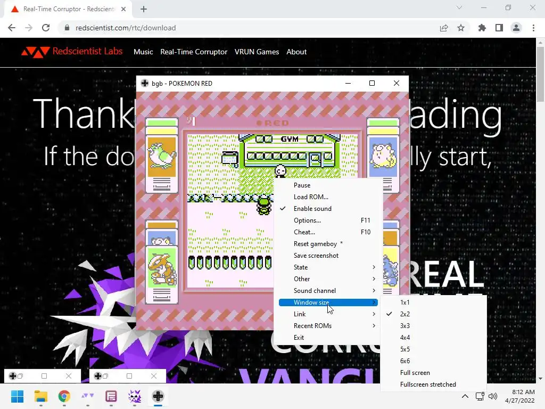The width and height of the screenshot is (545, 409).
Task: View site info via the address bar lock icon
Action: [x=67, y=28]
